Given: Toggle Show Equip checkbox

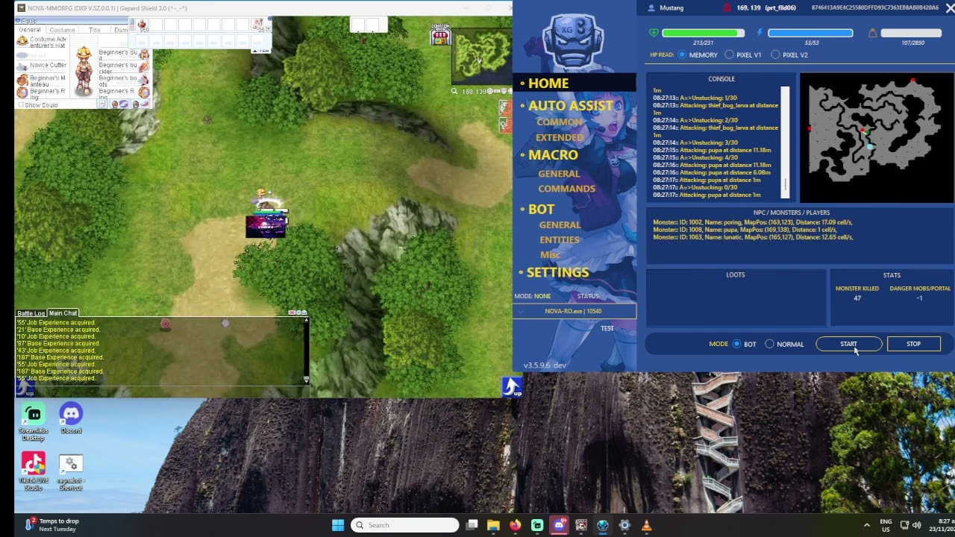Looking at the screenshot, I should (21, 105).
